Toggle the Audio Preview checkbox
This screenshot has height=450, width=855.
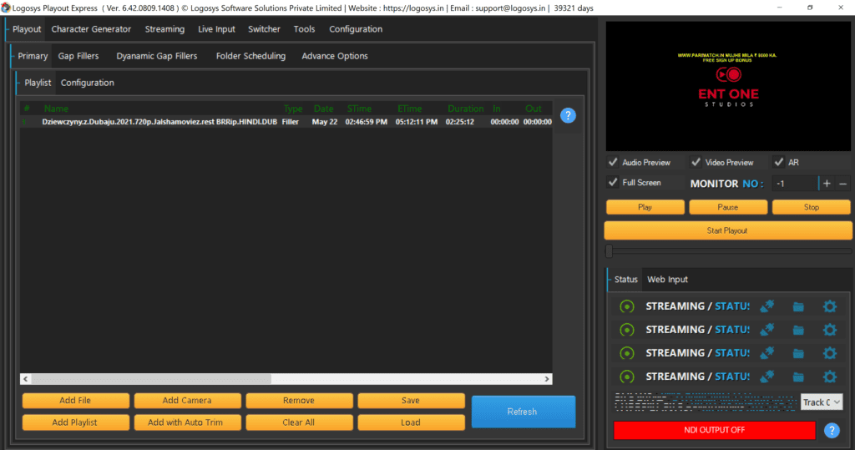click(x=614, y=162)
